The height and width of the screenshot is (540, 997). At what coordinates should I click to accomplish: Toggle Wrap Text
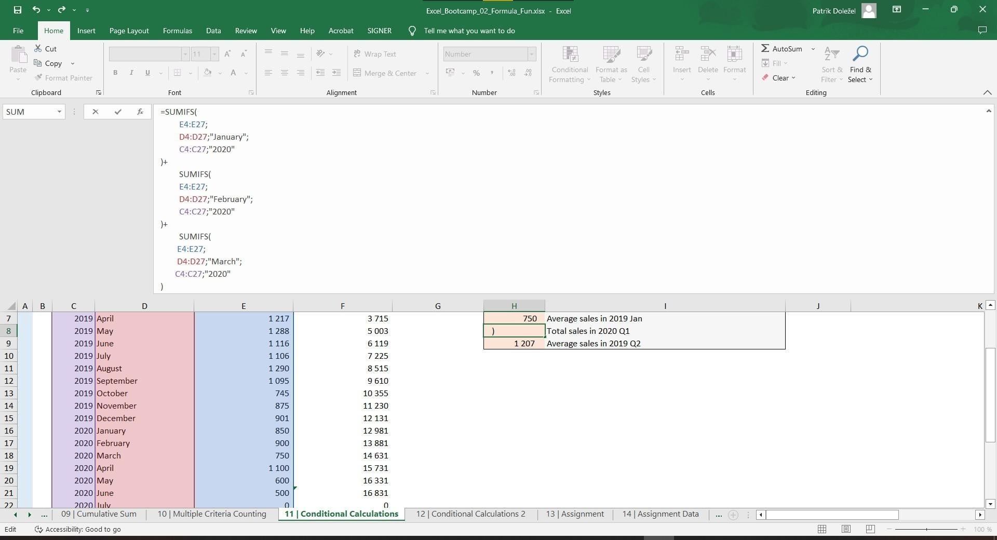[x=374, y=54]
